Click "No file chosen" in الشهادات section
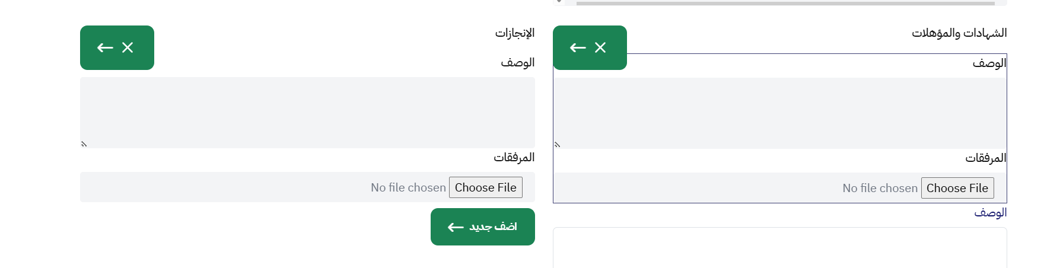The width and height of the screenshot is (1044, 268). [880, 188]
